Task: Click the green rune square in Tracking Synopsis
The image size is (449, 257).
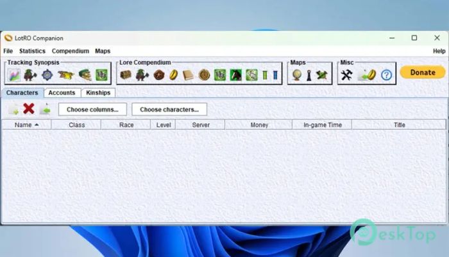Action: point(101,75)
